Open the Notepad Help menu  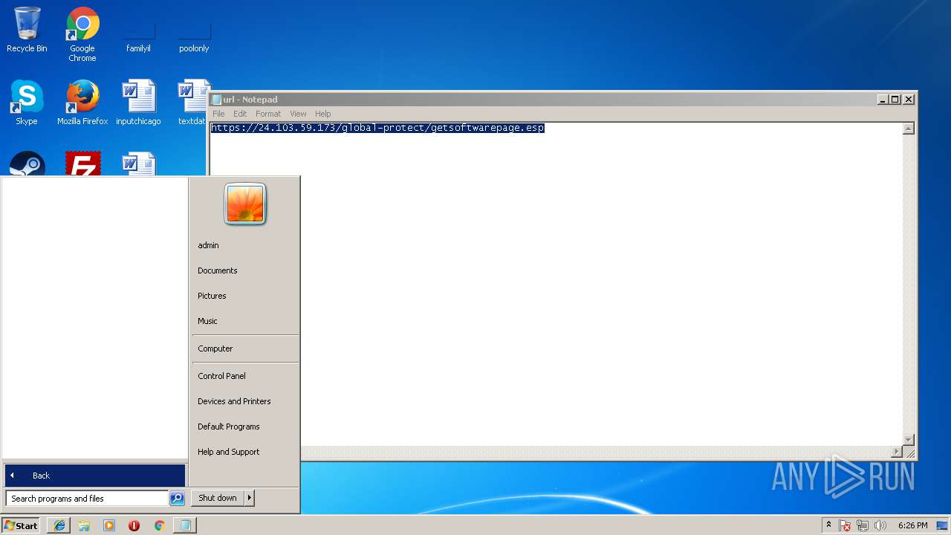click(322, 114)
